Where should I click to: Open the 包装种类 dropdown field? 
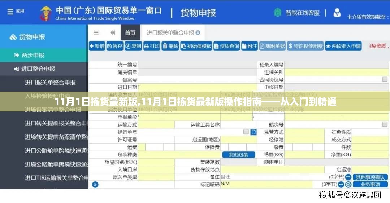[180, 155]
